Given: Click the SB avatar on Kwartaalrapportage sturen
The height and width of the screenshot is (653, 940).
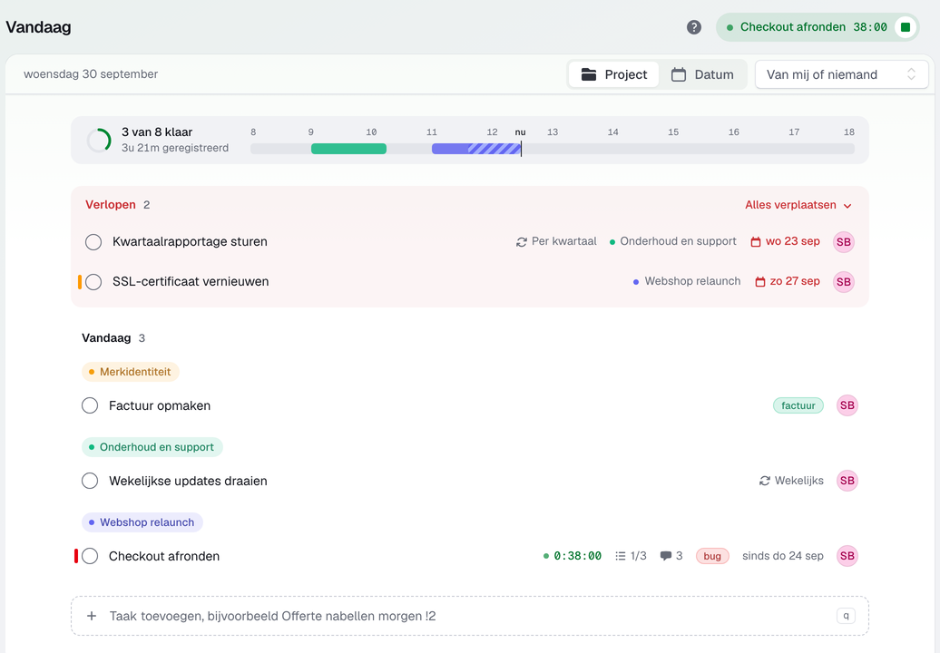Looking at the screenshot, I should point(844,242).
